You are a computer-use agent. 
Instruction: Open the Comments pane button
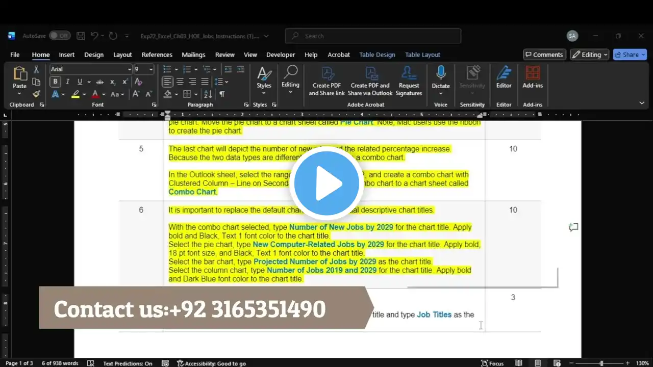click(x=544, y=55)
